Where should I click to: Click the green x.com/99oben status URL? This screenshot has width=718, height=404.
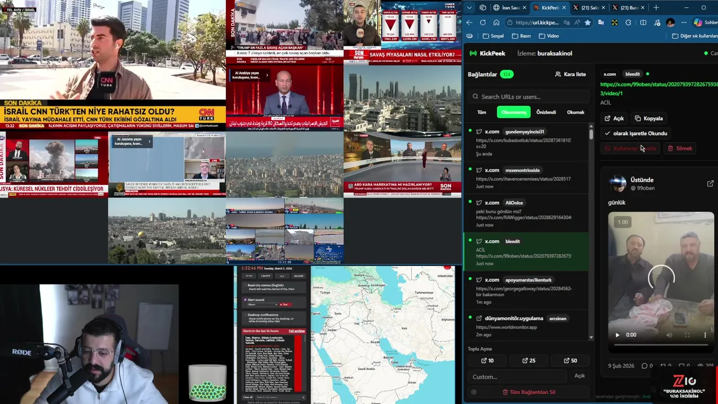pyautogui.click(x=659, y=89)
